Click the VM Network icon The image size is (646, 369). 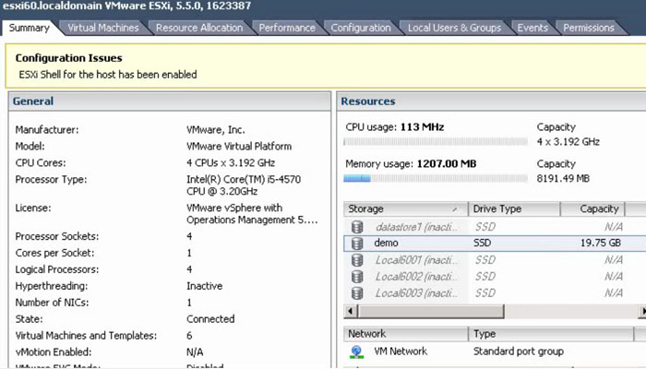tap(357, 351)
